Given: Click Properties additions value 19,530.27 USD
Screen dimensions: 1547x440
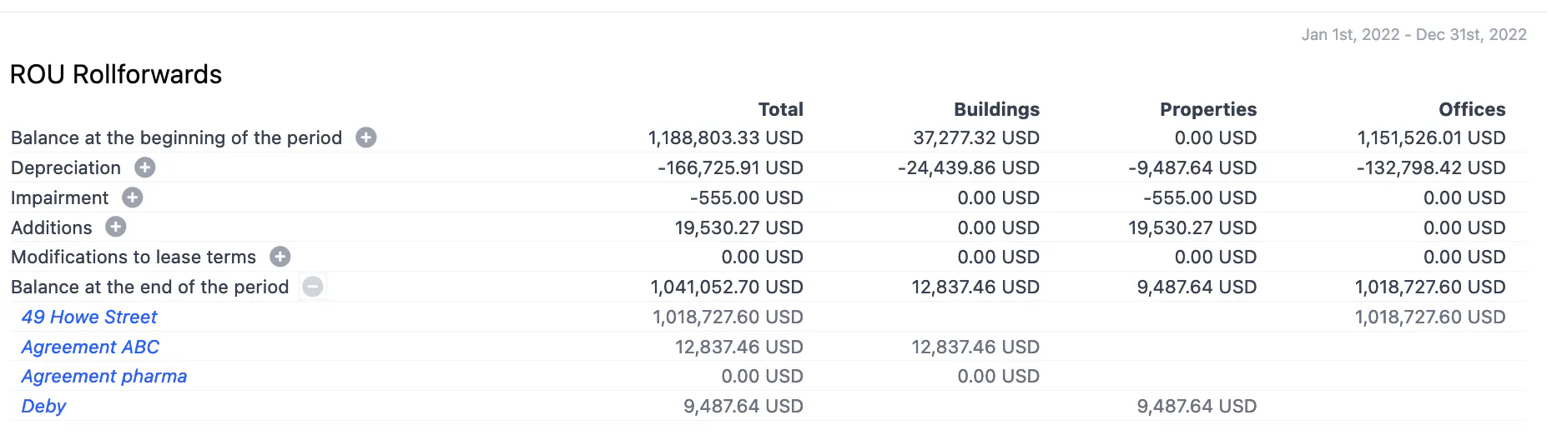Looking at the screenshot, I should [1192, 227].
